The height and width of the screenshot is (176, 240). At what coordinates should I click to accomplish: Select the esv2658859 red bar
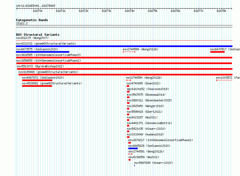pyautogui.click(x=124, y=63)
